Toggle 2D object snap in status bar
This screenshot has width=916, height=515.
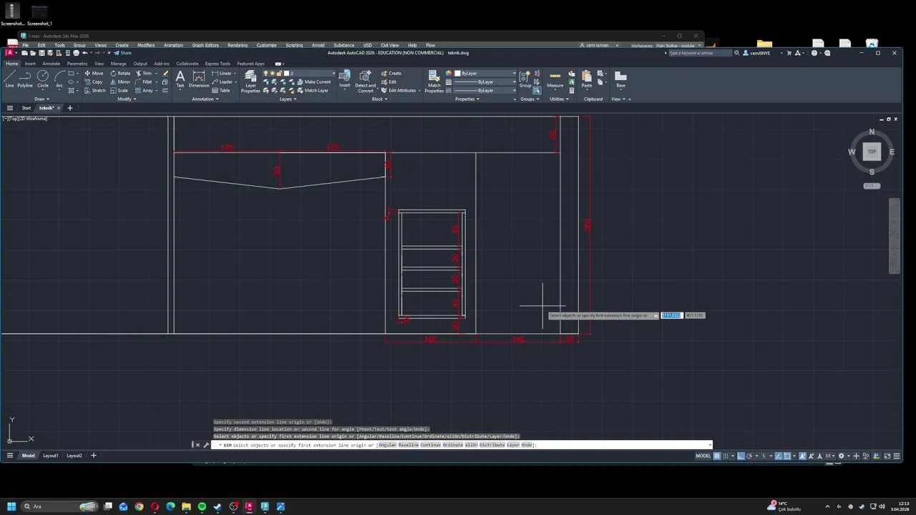[x=787, y=456]
